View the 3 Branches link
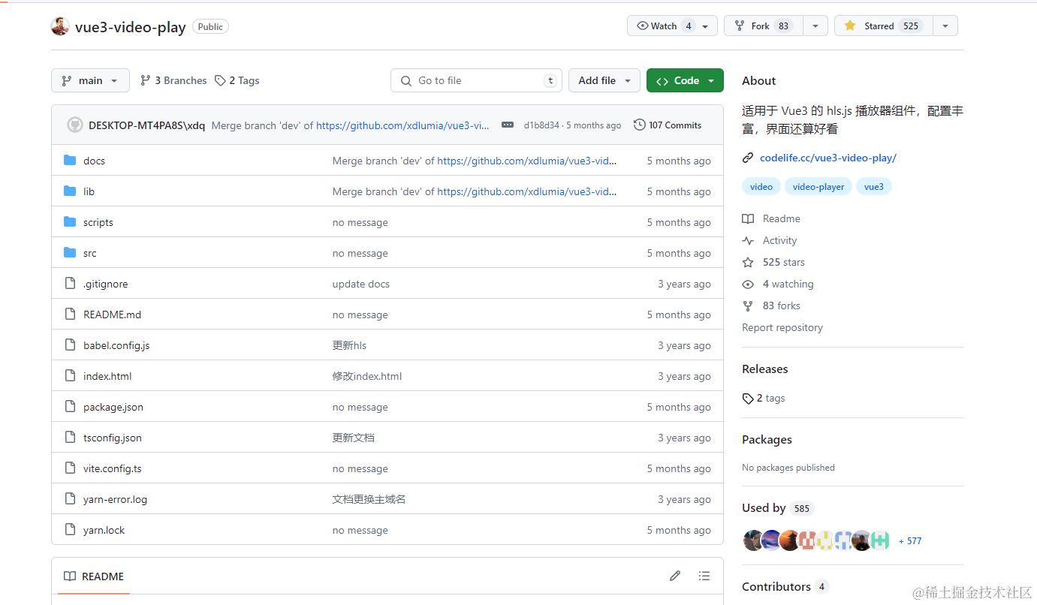Viewport: 1037px width, 605px height. click(x=173, y=80)
